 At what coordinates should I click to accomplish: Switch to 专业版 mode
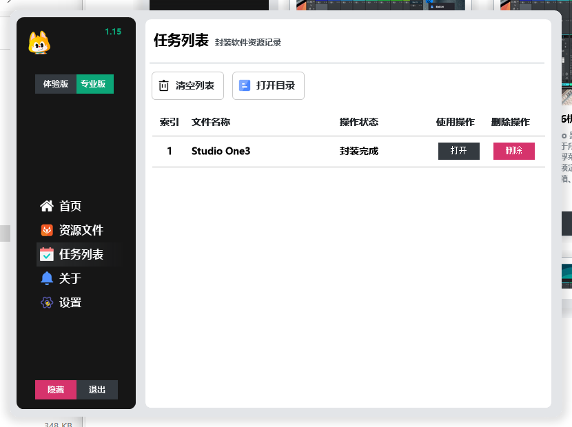point(94,83)
